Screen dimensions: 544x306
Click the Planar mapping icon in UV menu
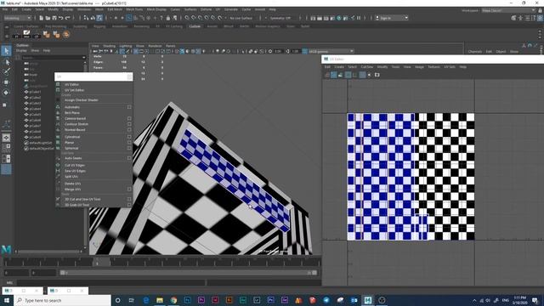coord(58,143)
